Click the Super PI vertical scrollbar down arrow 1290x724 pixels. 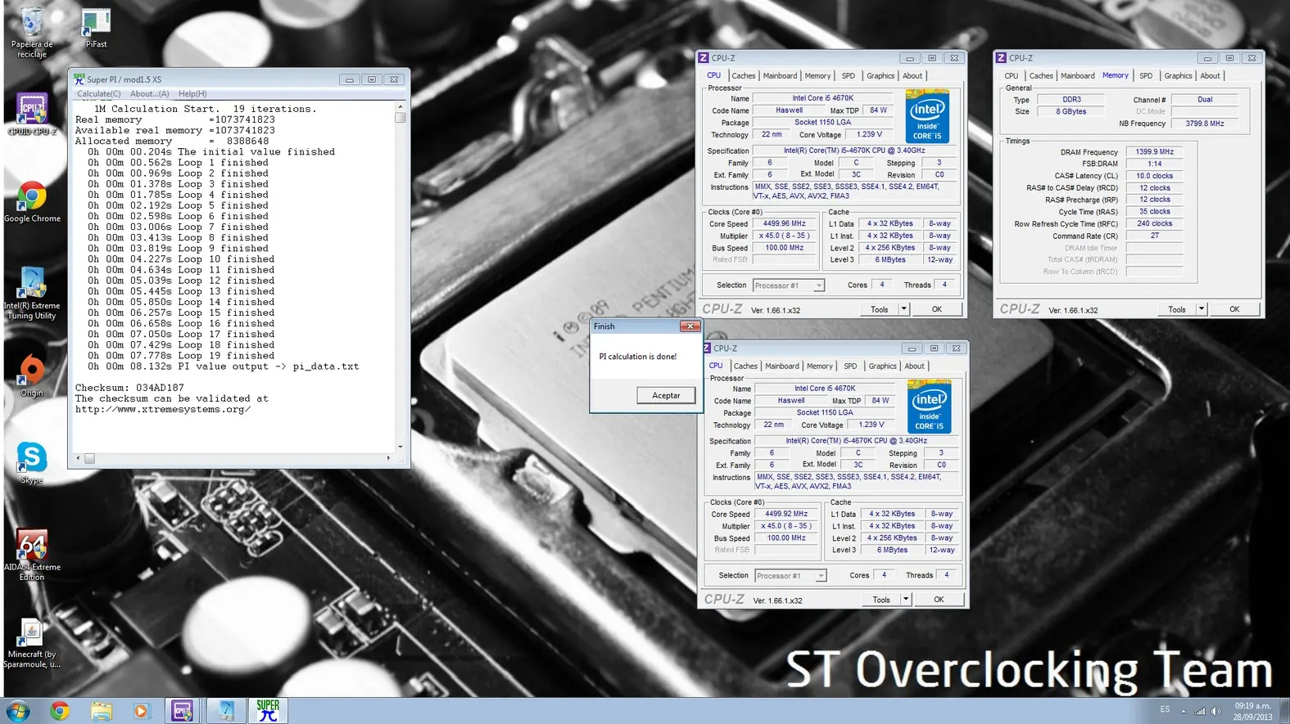[401, 447]
